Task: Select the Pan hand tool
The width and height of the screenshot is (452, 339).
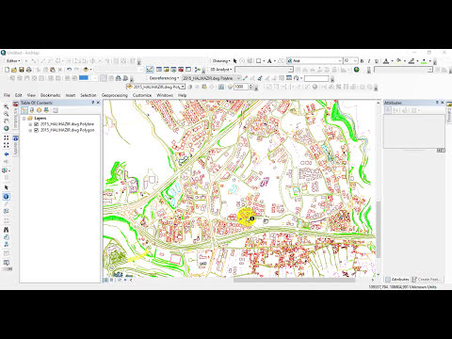Action: tap(6, 121)
